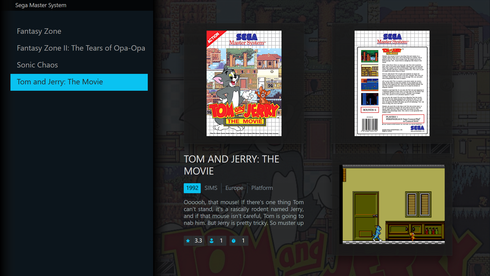The height and width of the screenshot is (276, 490).
Task: Click the play count value 1
Action: pos(243,241)
